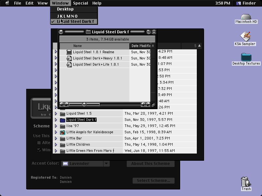The width and height of the screenshot is (262, 196).
Task: Select Liquid Steel Dark+Lite 1.8.1 icon
Action: (x=69, y=64)
